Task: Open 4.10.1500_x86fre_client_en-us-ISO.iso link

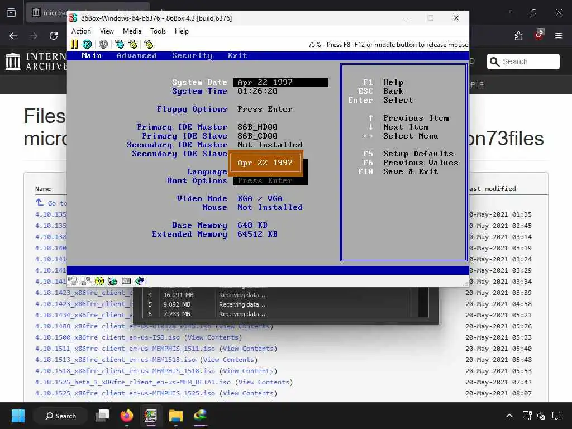Action: pyautogui.click(x=108, y=337)
